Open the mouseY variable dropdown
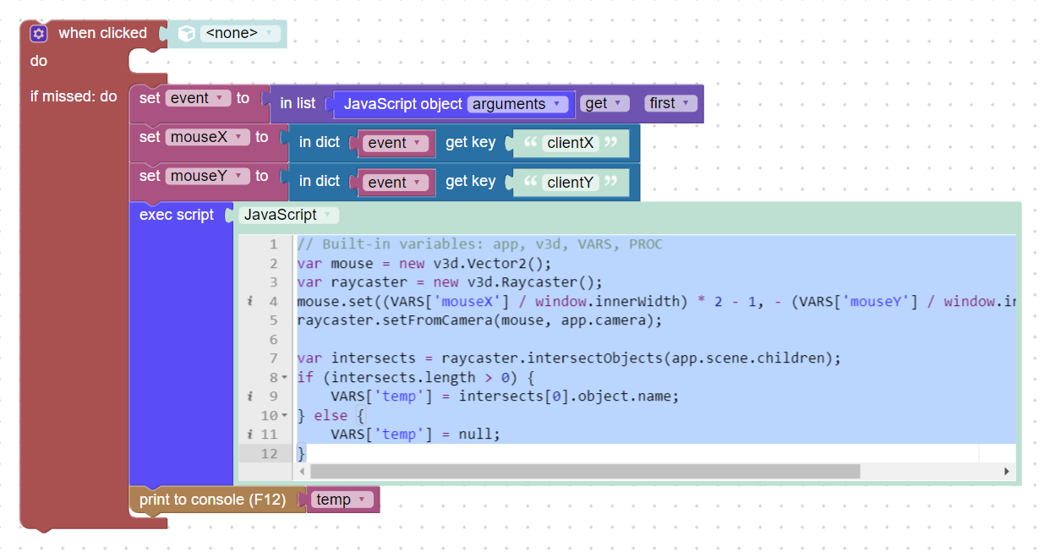1050x552 pixels. [x=207, y=176]
